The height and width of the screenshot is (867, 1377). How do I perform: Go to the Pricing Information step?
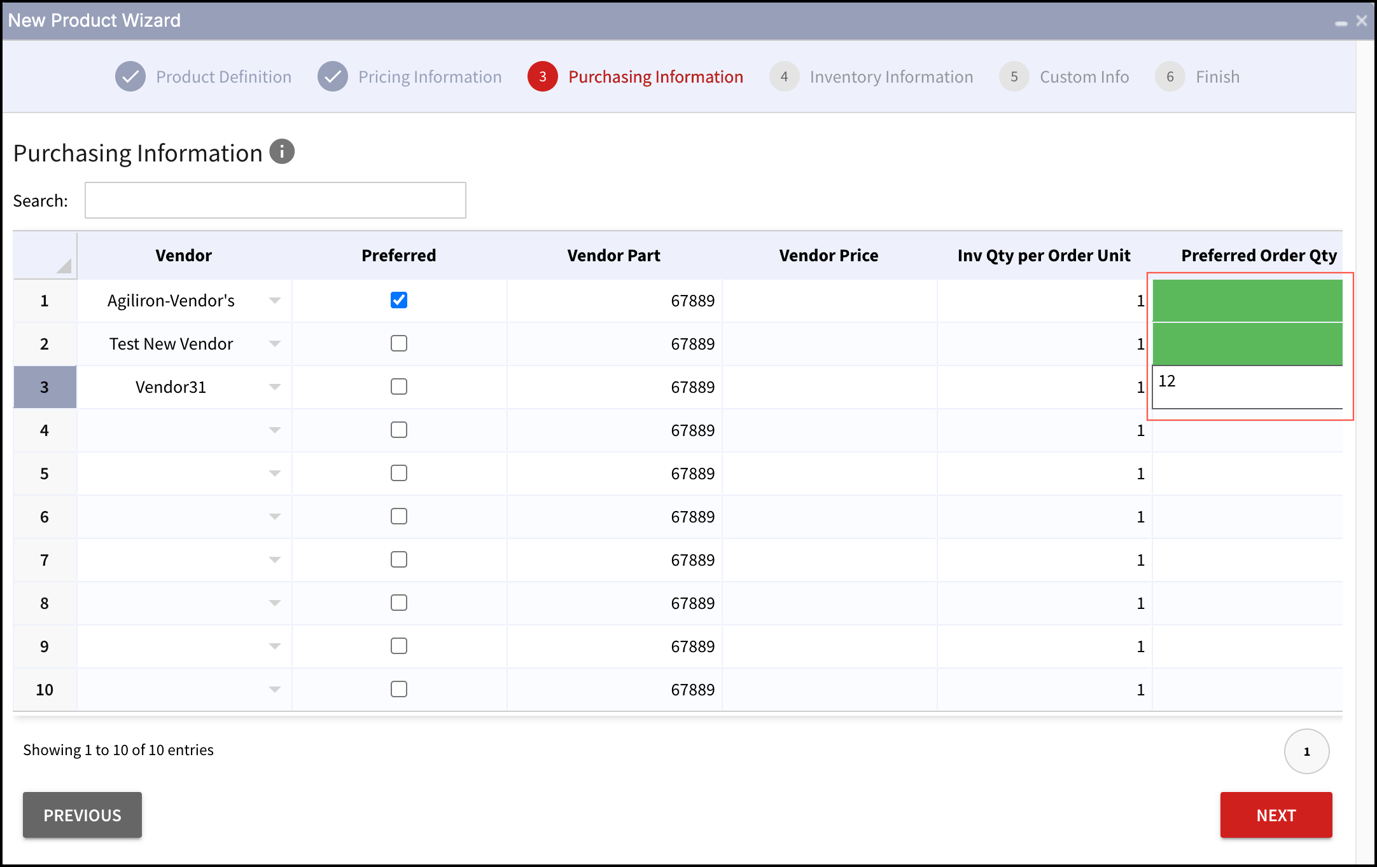[x=430, y=77]
